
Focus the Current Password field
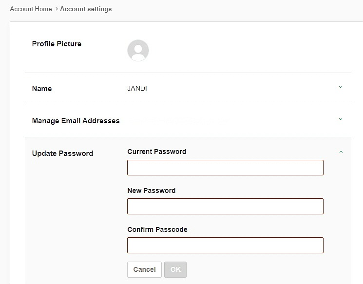[x=225, y=168]
